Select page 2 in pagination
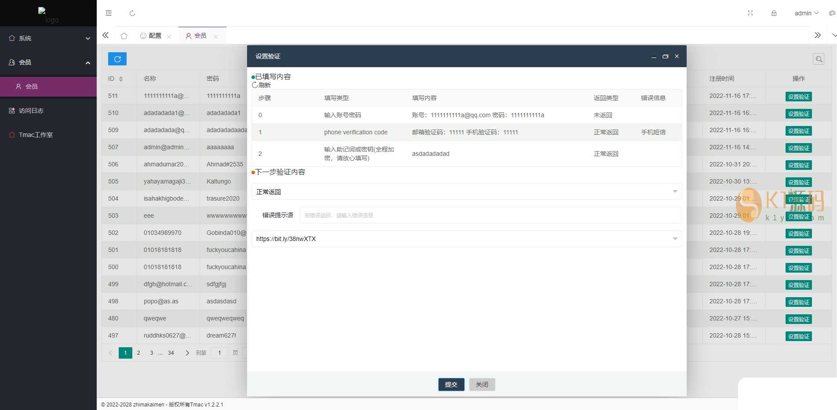 138,353
